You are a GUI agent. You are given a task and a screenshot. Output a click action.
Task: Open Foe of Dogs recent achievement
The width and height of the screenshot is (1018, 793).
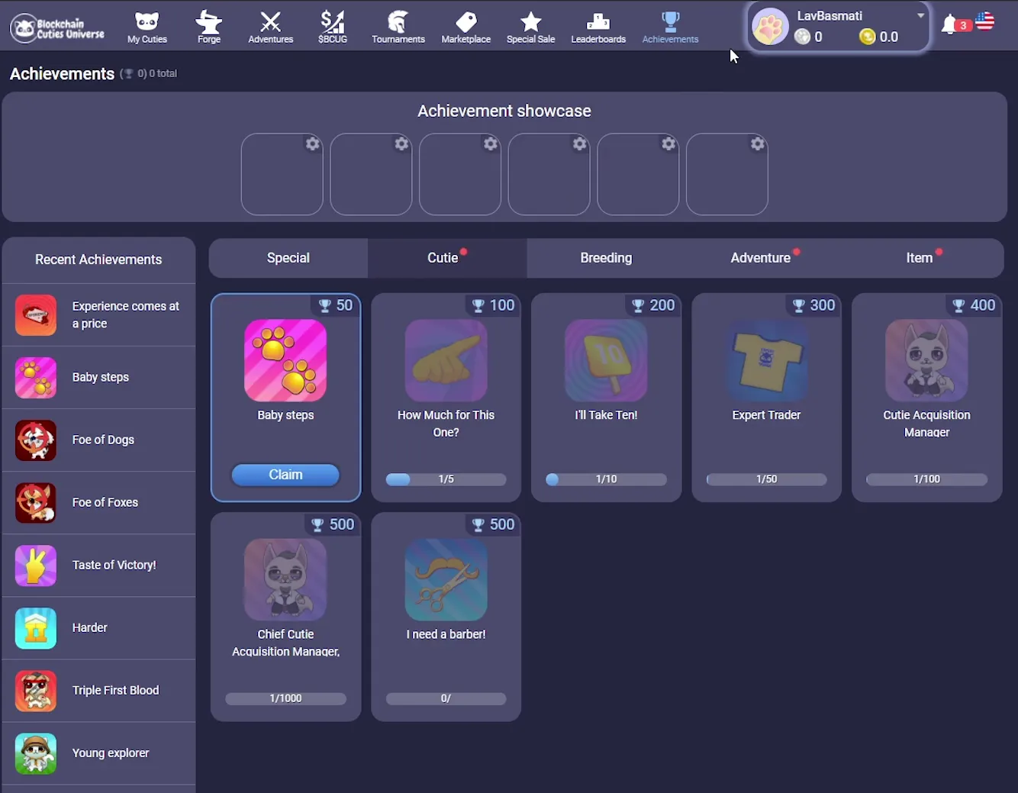98,440
